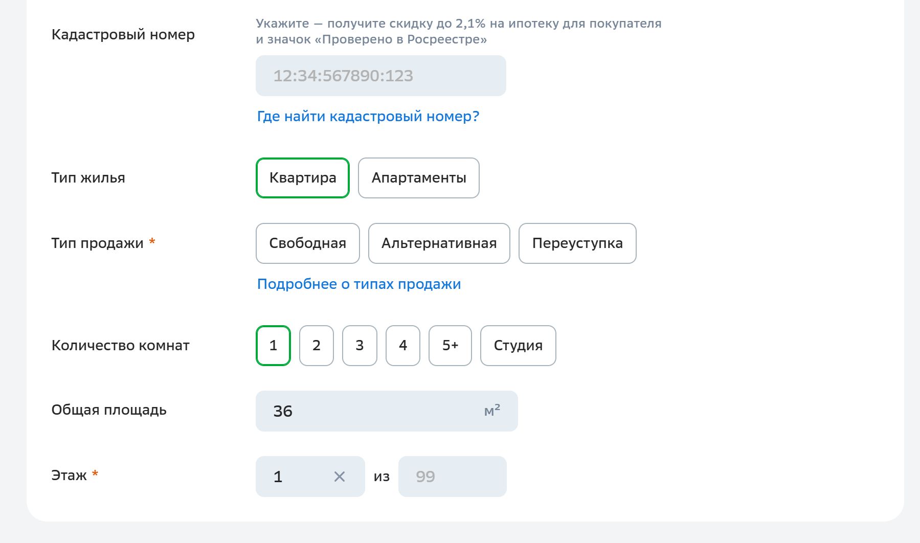Choose Альтернативная sale type
Screen dimensions: 920x543
[x=439, y=243]
